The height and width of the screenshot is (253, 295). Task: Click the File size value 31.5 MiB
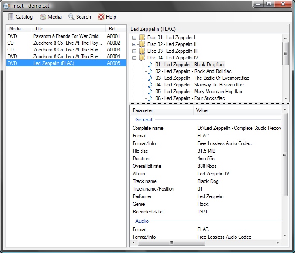206,151
